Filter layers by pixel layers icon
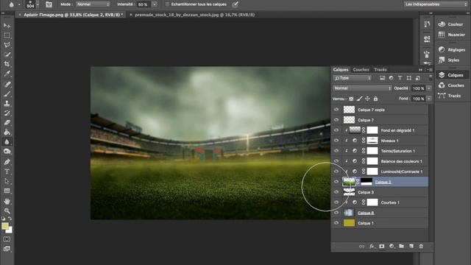 382,78
